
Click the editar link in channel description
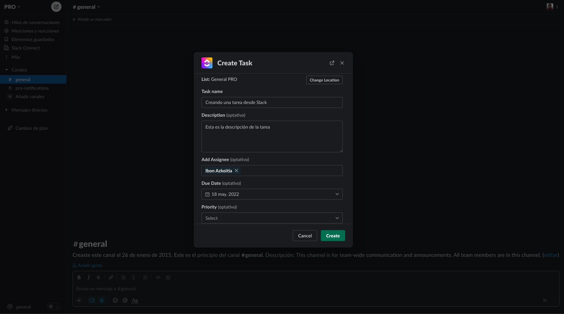coord(551,255)
